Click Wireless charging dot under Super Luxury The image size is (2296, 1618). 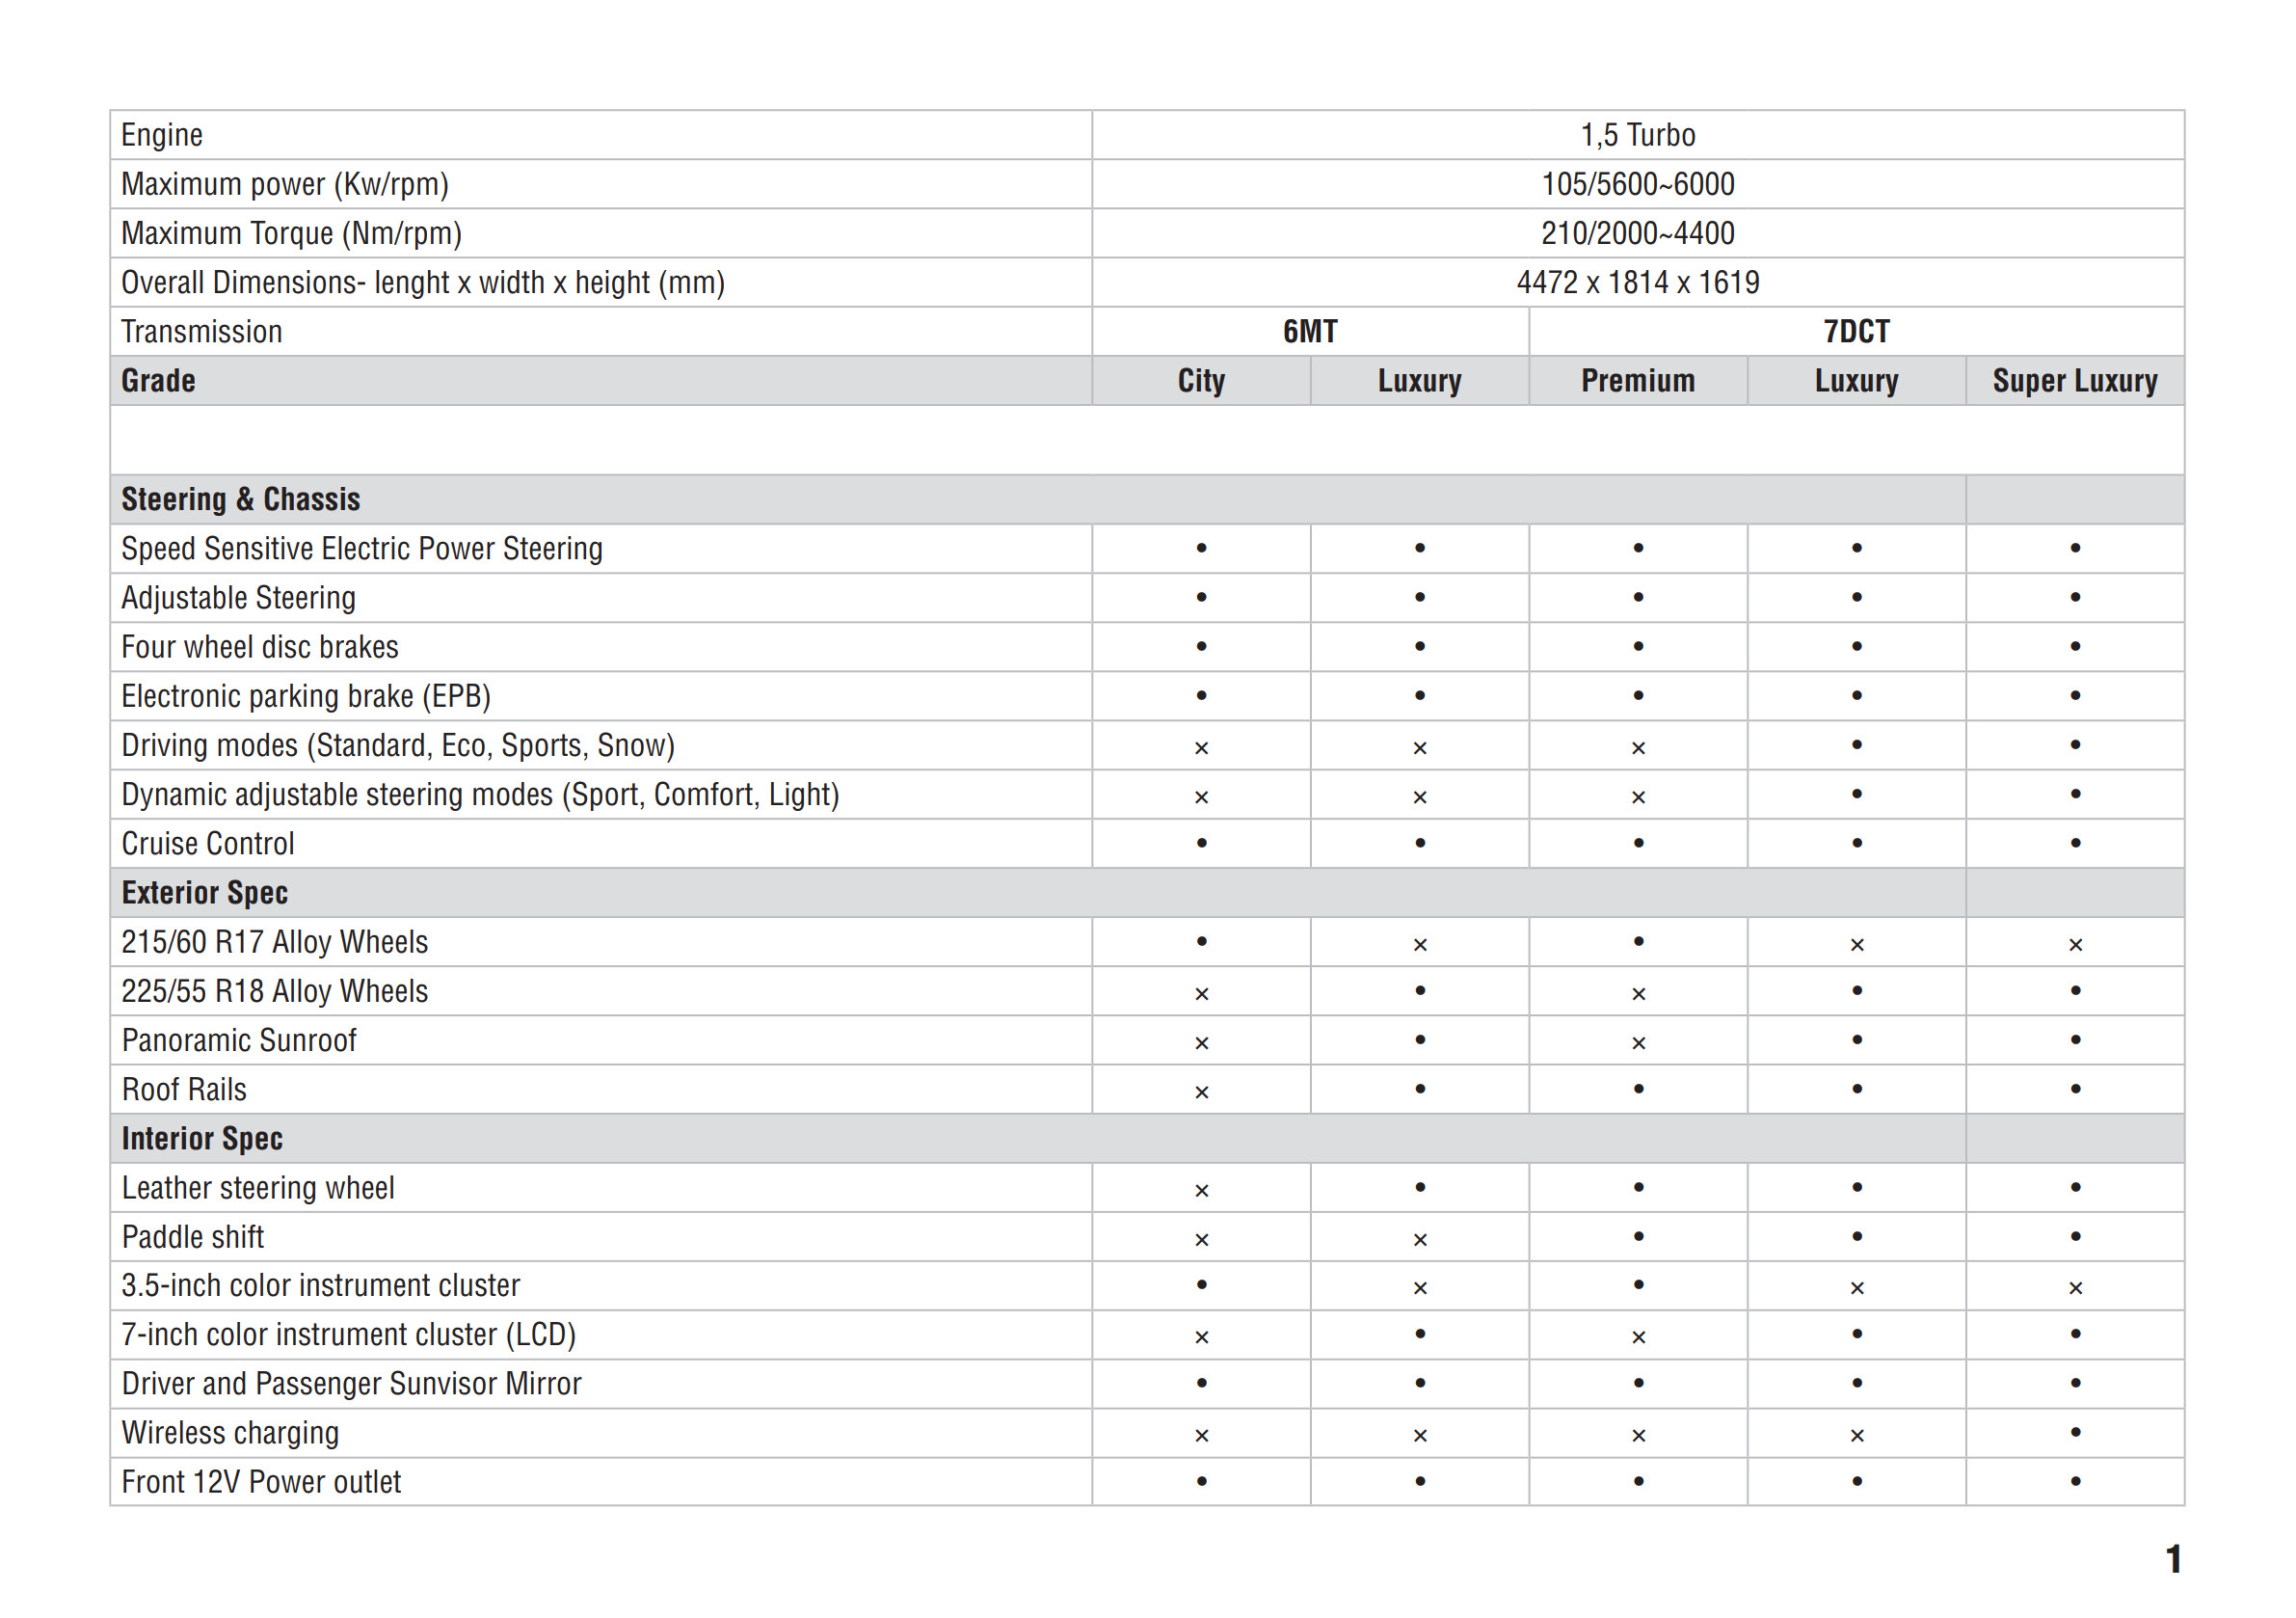[x=2075, y=1432]
